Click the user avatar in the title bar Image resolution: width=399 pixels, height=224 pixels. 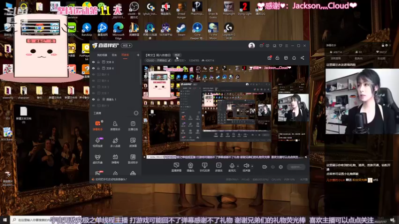[251, 45]
